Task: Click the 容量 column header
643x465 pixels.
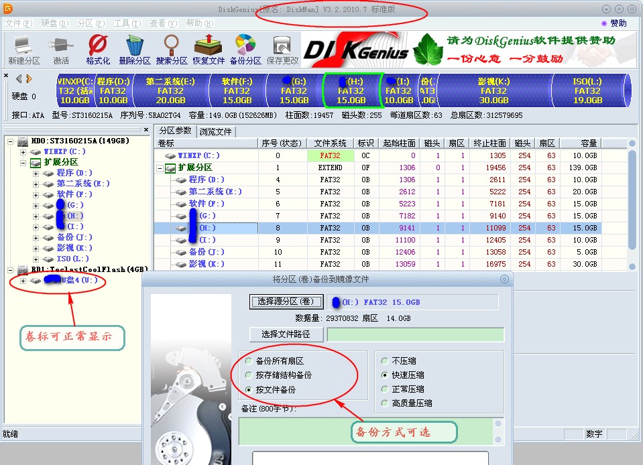Action: (x=581, y=143)
